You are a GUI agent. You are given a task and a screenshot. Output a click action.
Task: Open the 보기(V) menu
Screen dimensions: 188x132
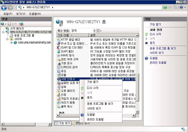21,14
